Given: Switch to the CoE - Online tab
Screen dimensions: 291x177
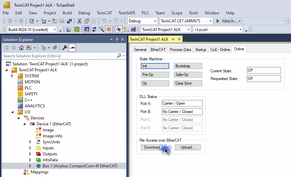Looking at the screenshot, I should coord(220,50).
